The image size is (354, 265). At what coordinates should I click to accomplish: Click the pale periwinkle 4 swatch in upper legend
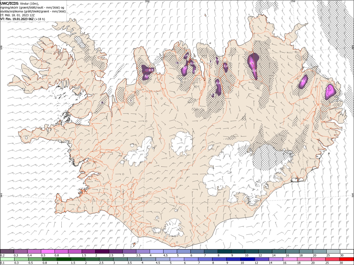pyautogui.click(x=156, y=251)
